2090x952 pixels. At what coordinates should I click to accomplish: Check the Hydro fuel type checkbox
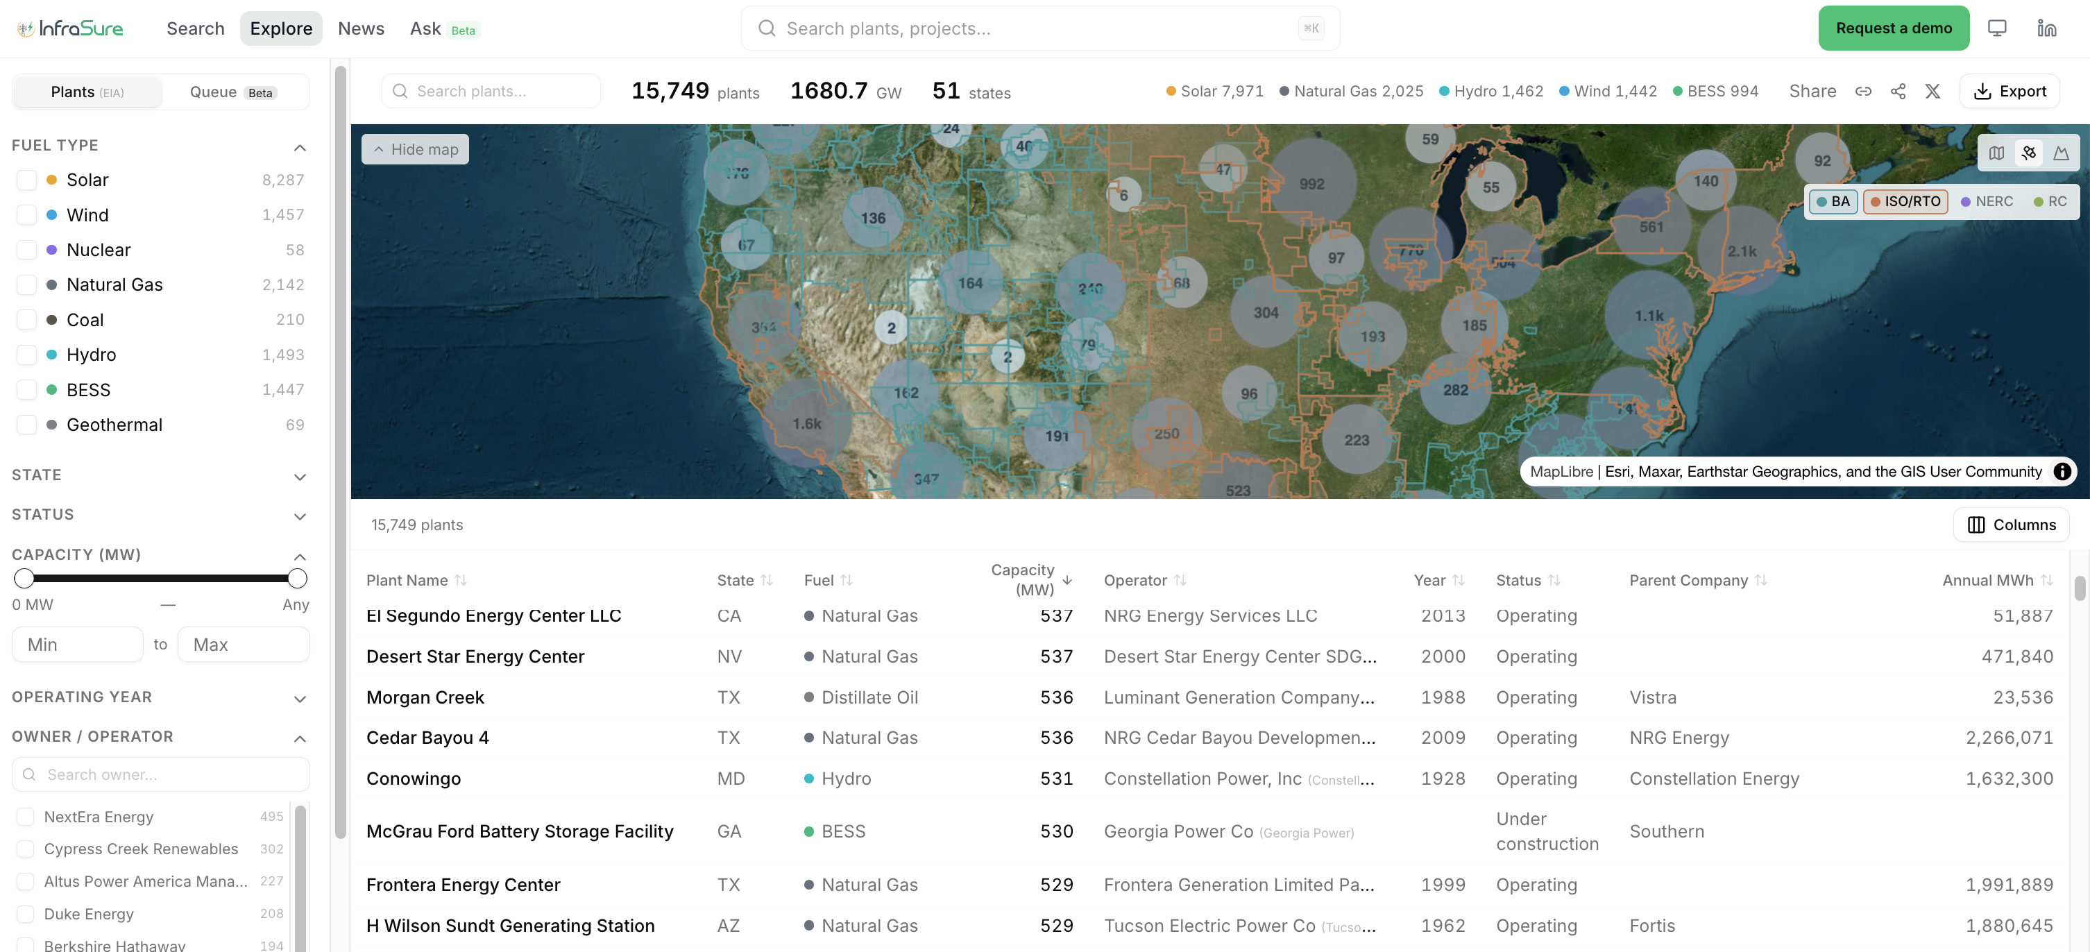coord(27,355)
